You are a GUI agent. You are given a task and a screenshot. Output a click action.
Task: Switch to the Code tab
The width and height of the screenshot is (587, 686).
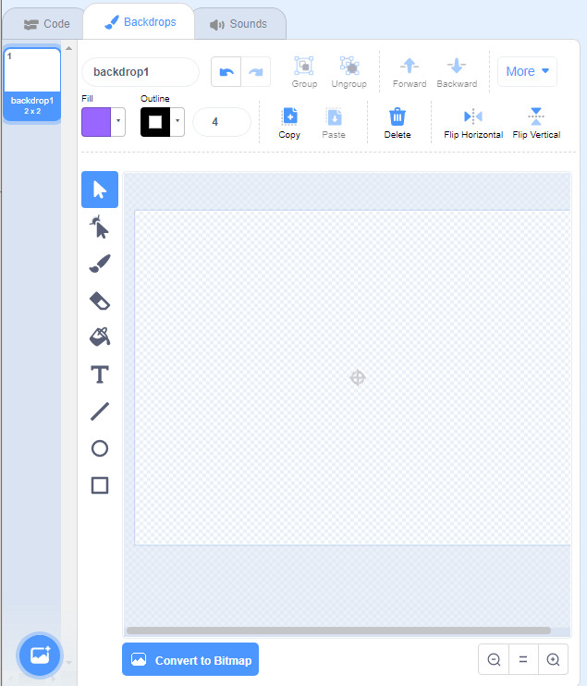tap(46, 23)
